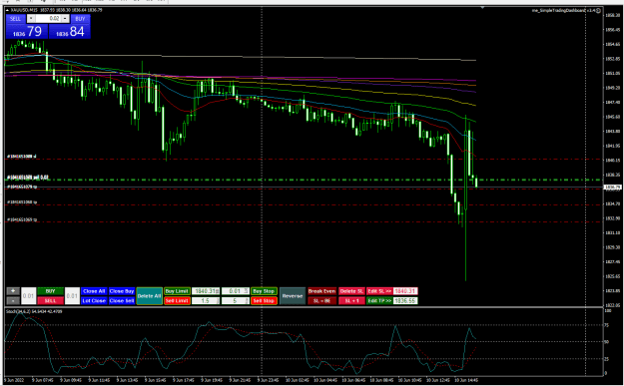Click the chart shift triangle marker at top

pos(482,8)
